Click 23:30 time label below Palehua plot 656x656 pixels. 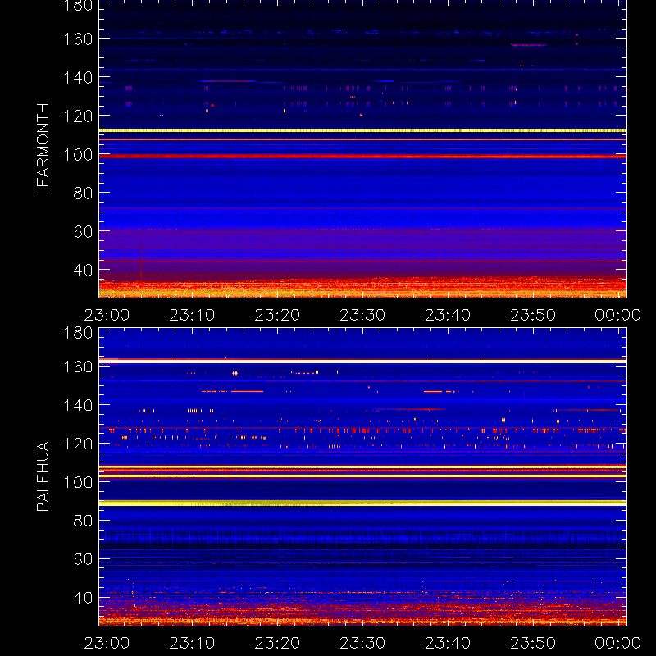point(362,643)
